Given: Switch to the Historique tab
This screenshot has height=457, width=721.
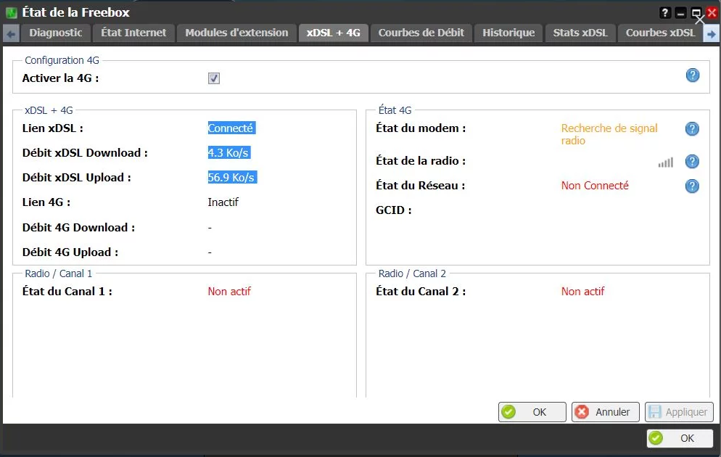Looking at the screenshot, I should coord(508,33).
